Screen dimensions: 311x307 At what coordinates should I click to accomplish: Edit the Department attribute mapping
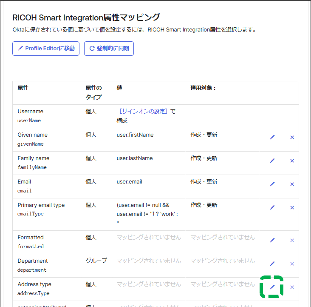click(x=272, y=264)
